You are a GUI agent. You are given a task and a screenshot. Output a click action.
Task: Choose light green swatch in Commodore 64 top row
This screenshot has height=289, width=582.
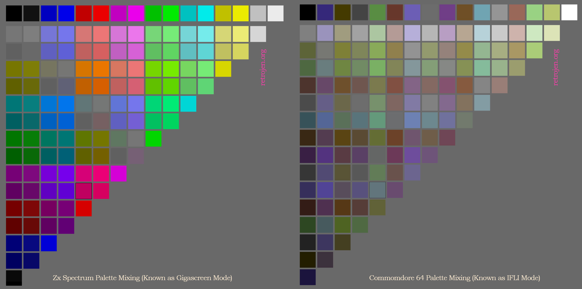point(535,12)
